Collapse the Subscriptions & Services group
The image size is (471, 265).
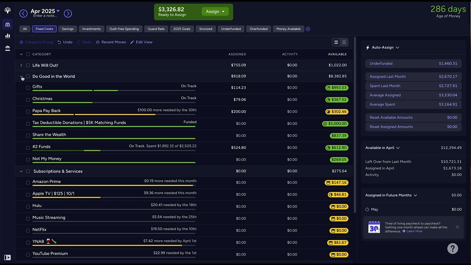pyautogui.click(x=21, y=172)
